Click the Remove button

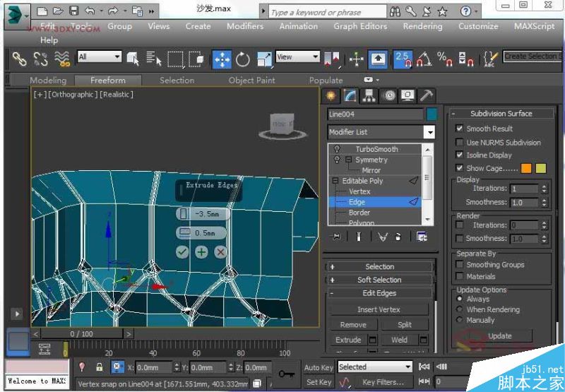pyautogui.click(x=353, y=325)
